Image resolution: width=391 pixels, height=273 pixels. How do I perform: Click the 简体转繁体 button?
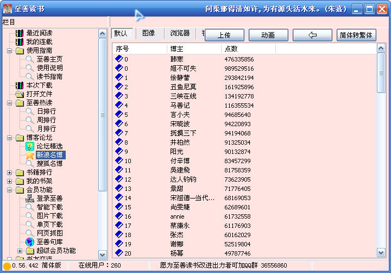click(x=356, y=35)
